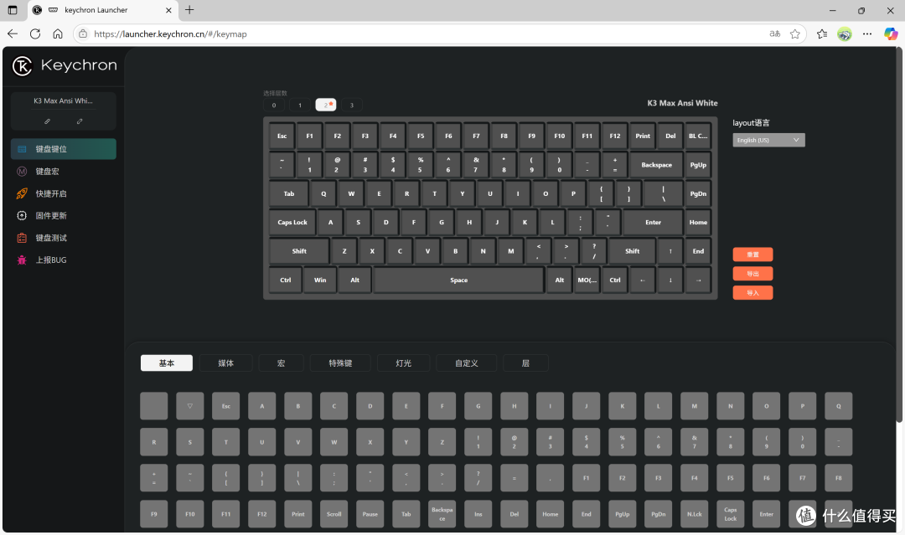The width and height of the screenshot is (905, 535).
Task: Open the browser settings and more menu
Action: click(867, 34)
